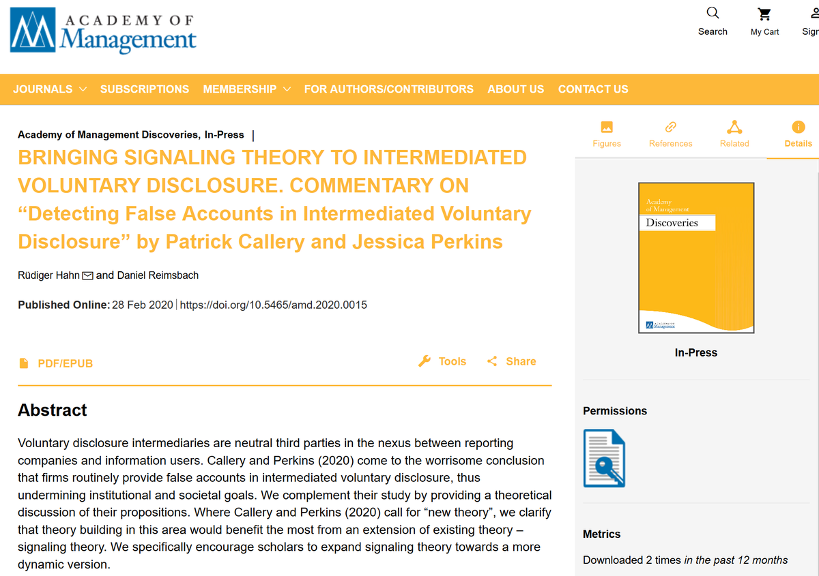The width and height of the screenshot is (819, 576).
Task: Select the Details info icon
Action: (798, 127)
